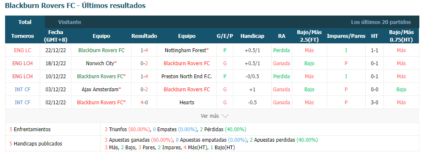Image resolution: width=424 pixels, height=156 pixels.
Task: Open the Preston North End F.C. link
Action: point(186,77)
